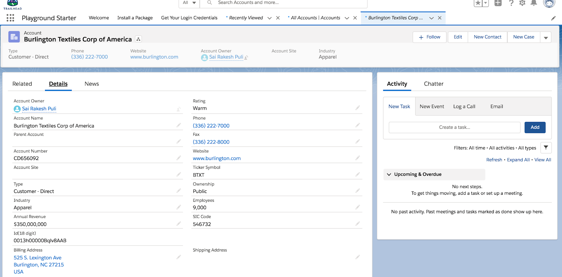Expand the Recently Viewed tab menu
This screenshot has height=277, width=562.
click(269, 18)
